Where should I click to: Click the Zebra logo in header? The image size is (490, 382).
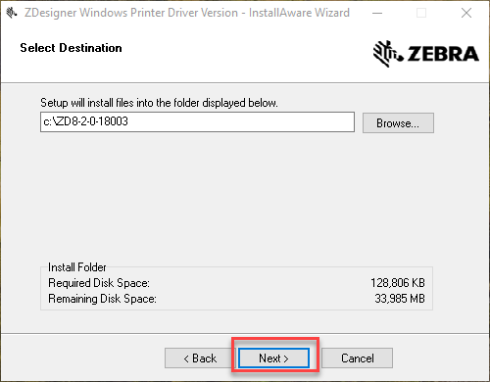426,54
